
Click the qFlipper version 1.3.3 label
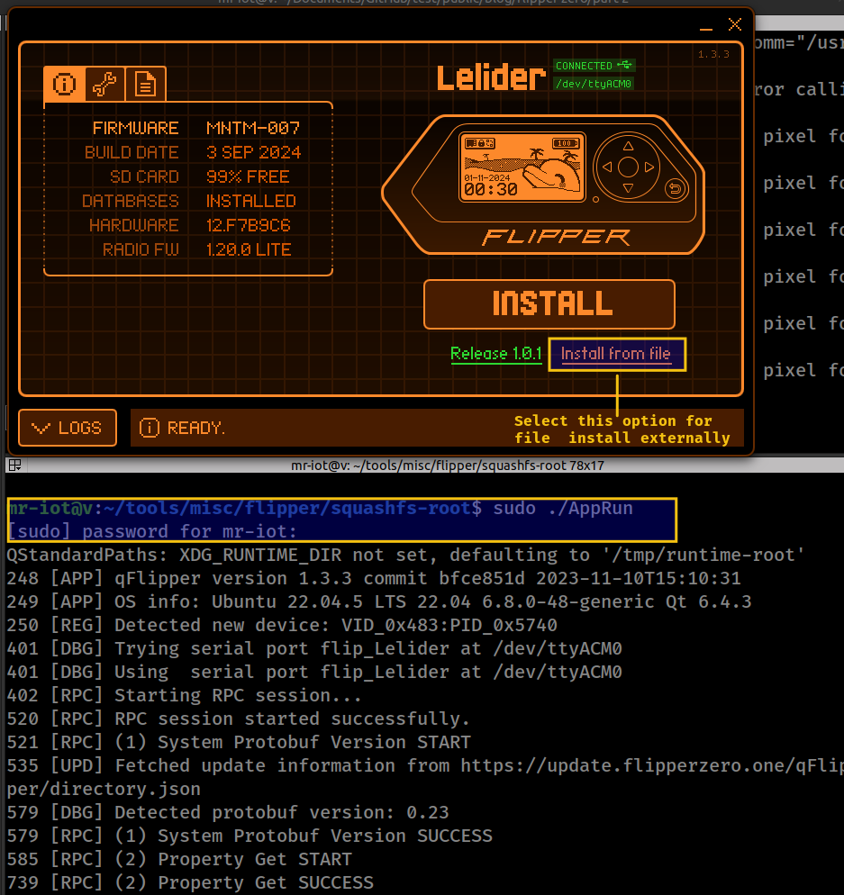click(713, 54)
